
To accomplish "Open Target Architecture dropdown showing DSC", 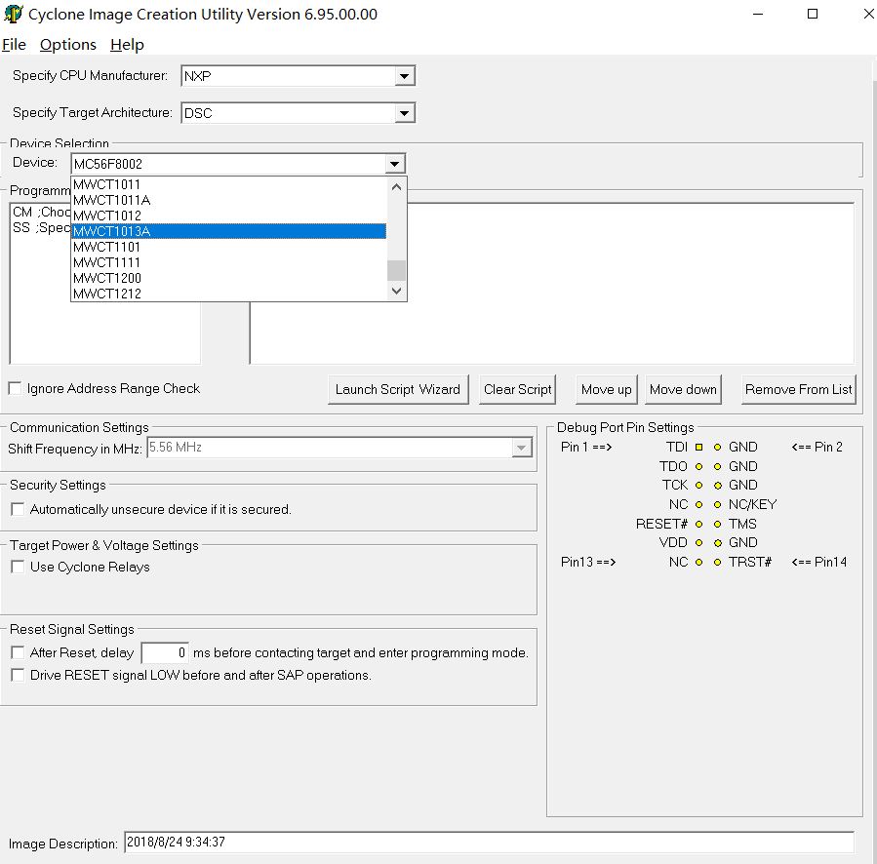I will (x=404, y=113).
